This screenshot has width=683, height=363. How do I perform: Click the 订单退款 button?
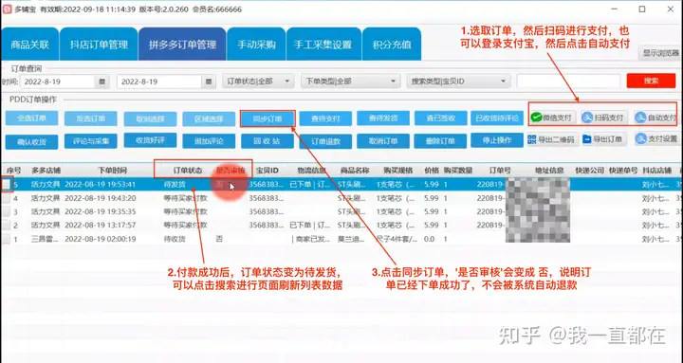pyautogui.click(x=325, y=141)
